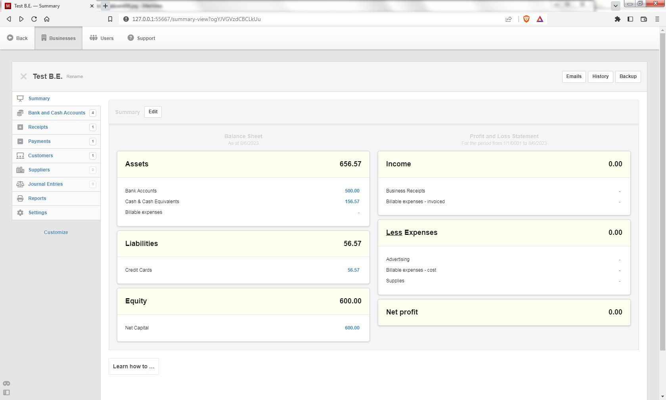Viewport: 666px width, 400px height.
Task: Click the Business Receipts row label
Action: click(x=406, y=191)
